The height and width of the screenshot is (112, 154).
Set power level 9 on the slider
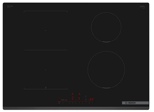(92, 103)
